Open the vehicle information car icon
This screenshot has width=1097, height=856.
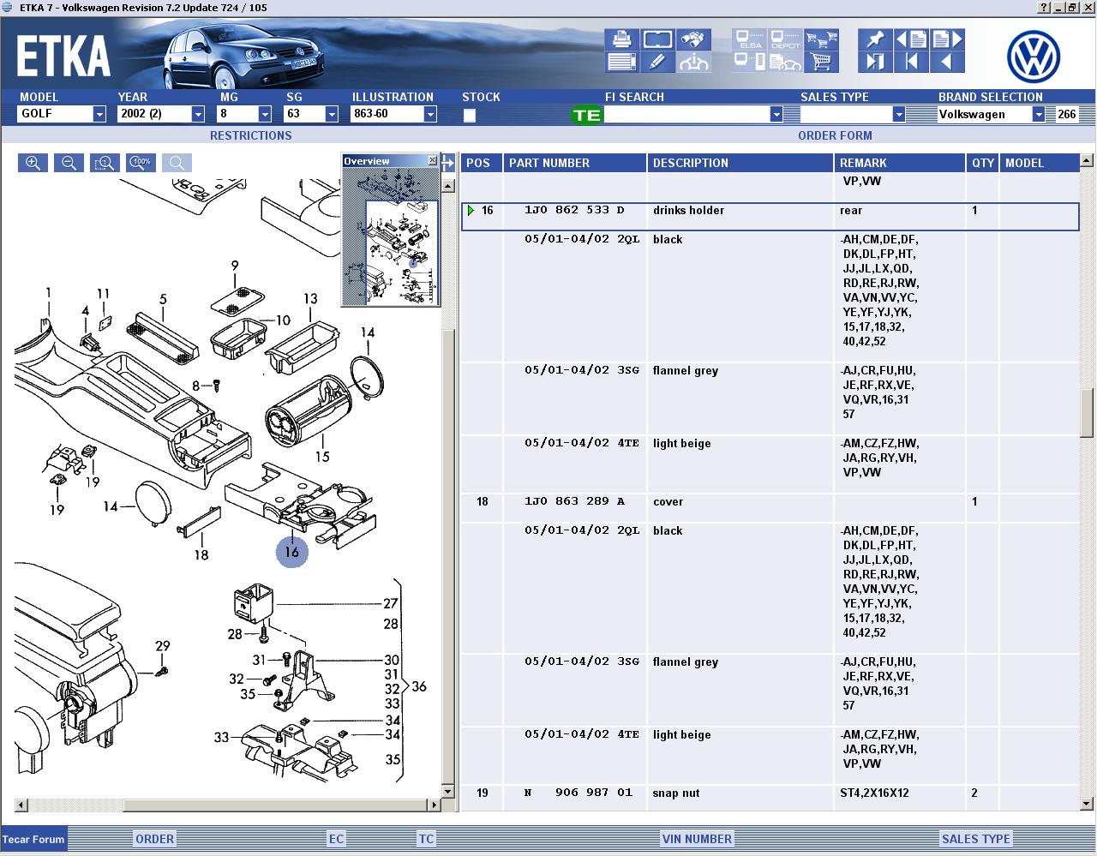pyautogui.click(x=692, y=62)
